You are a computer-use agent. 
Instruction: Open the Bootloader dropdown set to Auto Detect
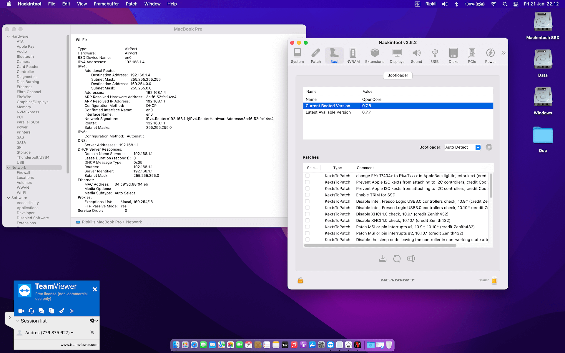(x=463, y=147)
